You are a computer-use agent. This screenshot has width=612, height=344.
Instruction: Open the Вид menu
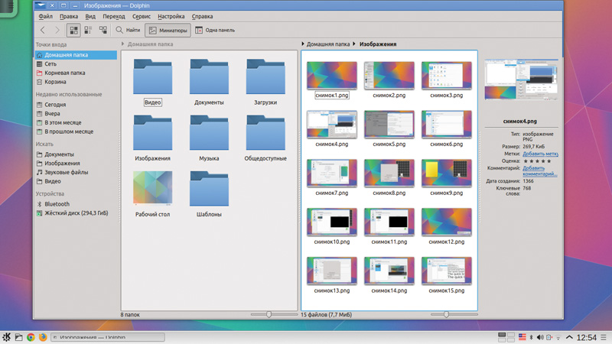pyautogui.click(x=90, y=16)
